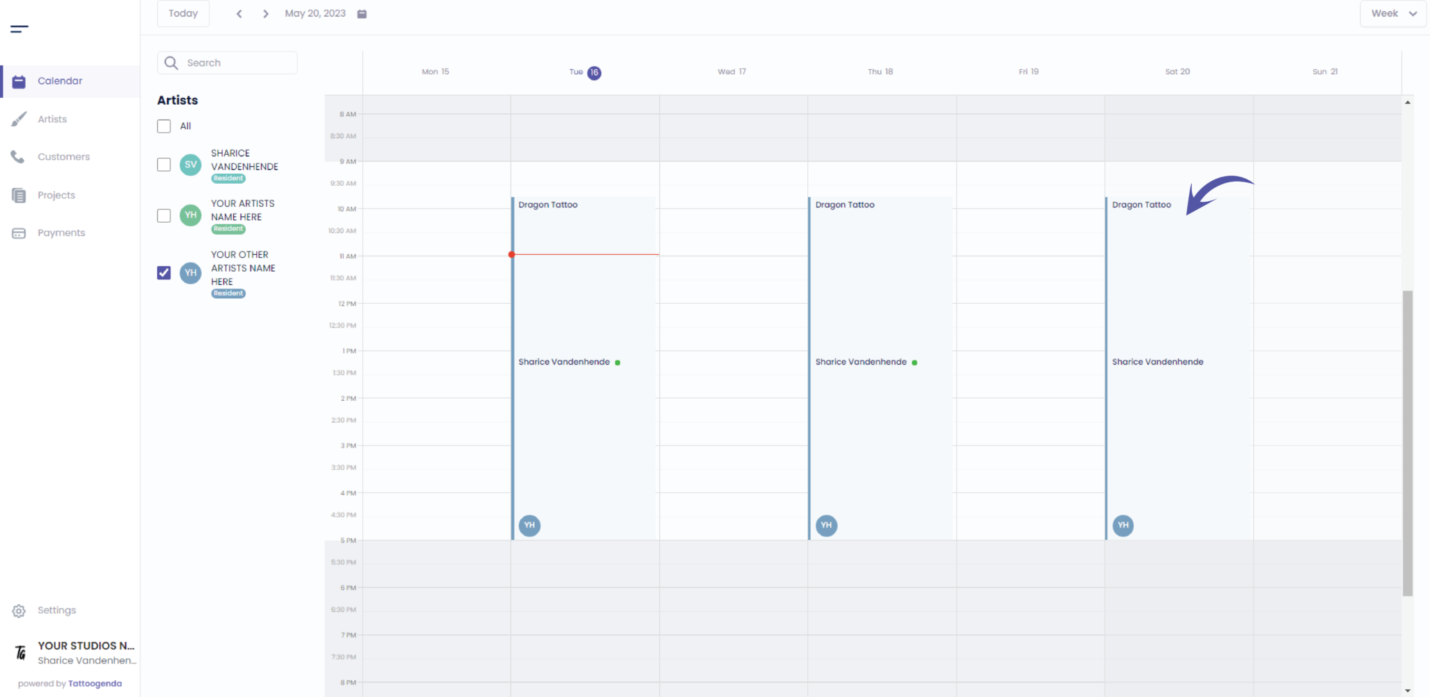Screen dimensions: 1430x697
Task: Click Sharice Vandenhende on Thursday appointment
Action: tap(861, 362)
